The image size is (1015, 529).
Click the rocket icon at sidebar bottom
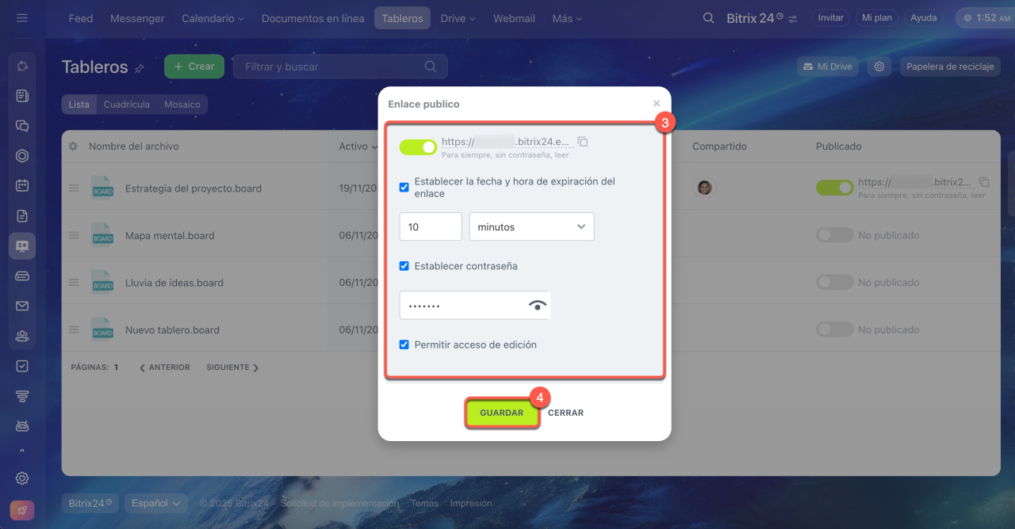point(22,510)
